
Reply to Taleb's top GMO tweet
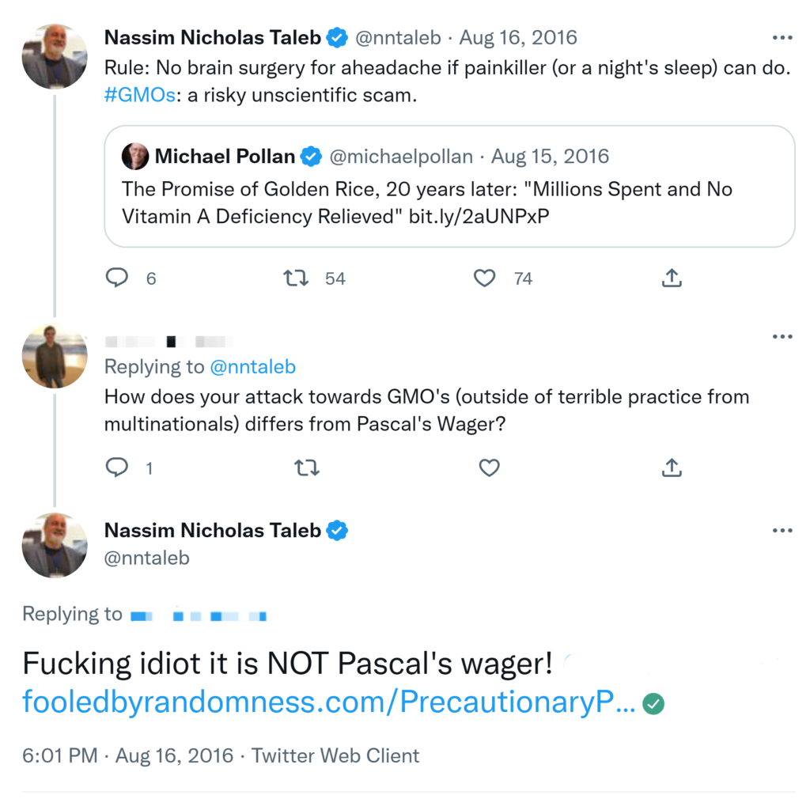tap(117, 278)
